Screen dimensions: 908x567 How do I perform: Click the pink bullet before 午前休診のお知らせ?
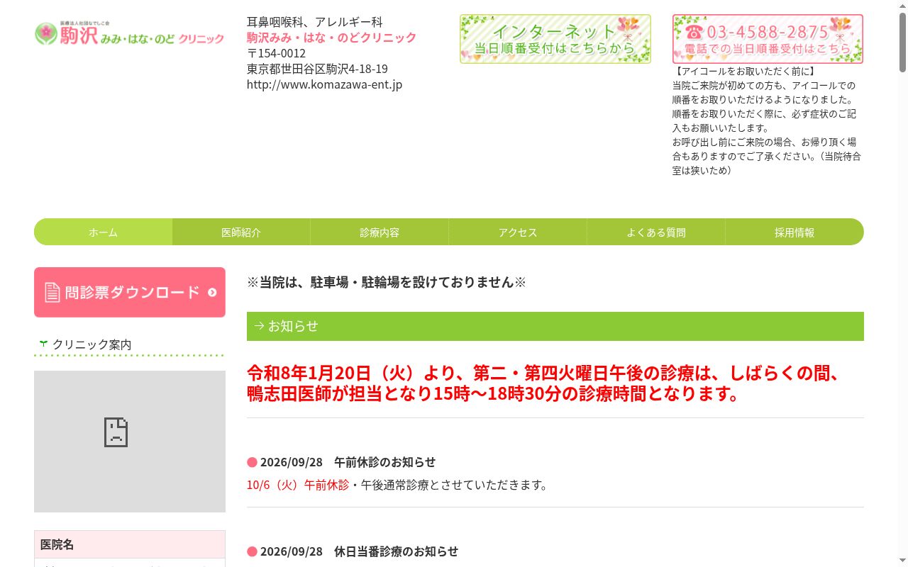point(252,462)
